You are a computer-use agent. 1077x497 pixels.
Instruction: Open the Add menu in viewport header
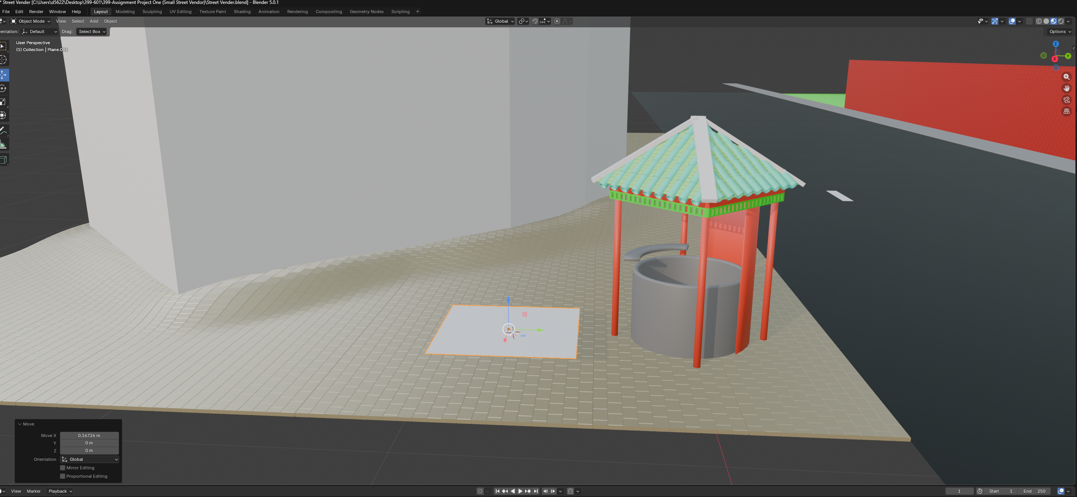click(94, 21)
